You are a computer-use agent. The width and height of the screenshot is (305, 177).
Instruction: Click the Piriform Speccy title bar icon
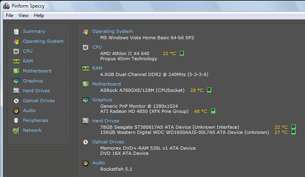6,6
